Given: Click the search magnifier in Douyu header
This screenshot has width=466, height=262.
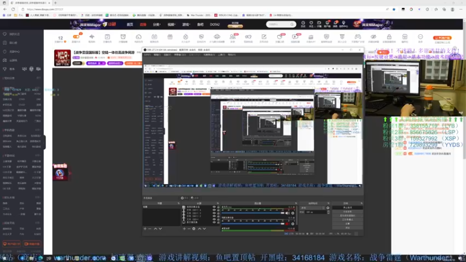Looking at the screenshot, I should (x=292, y=24).
